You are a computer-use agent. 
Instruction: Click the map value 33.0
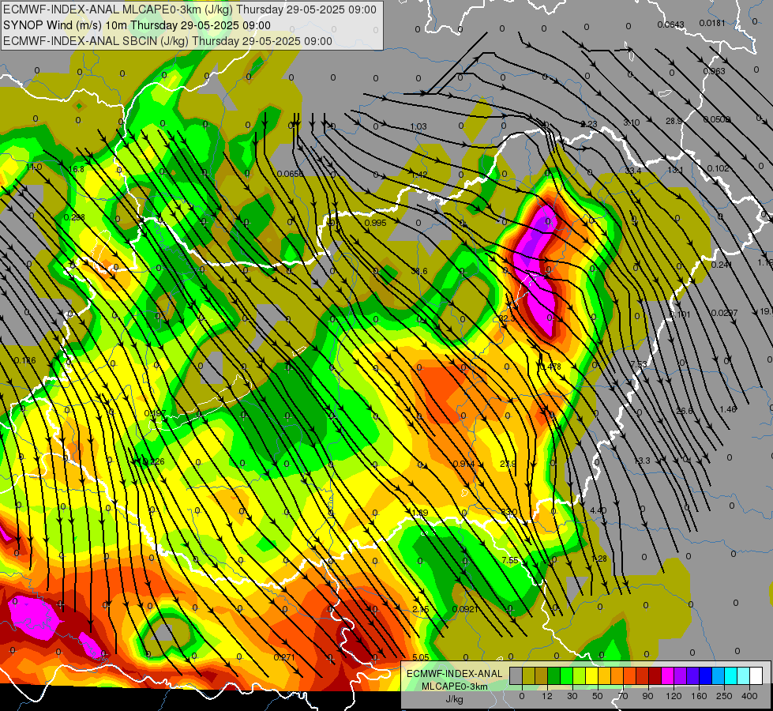[508, 513]
